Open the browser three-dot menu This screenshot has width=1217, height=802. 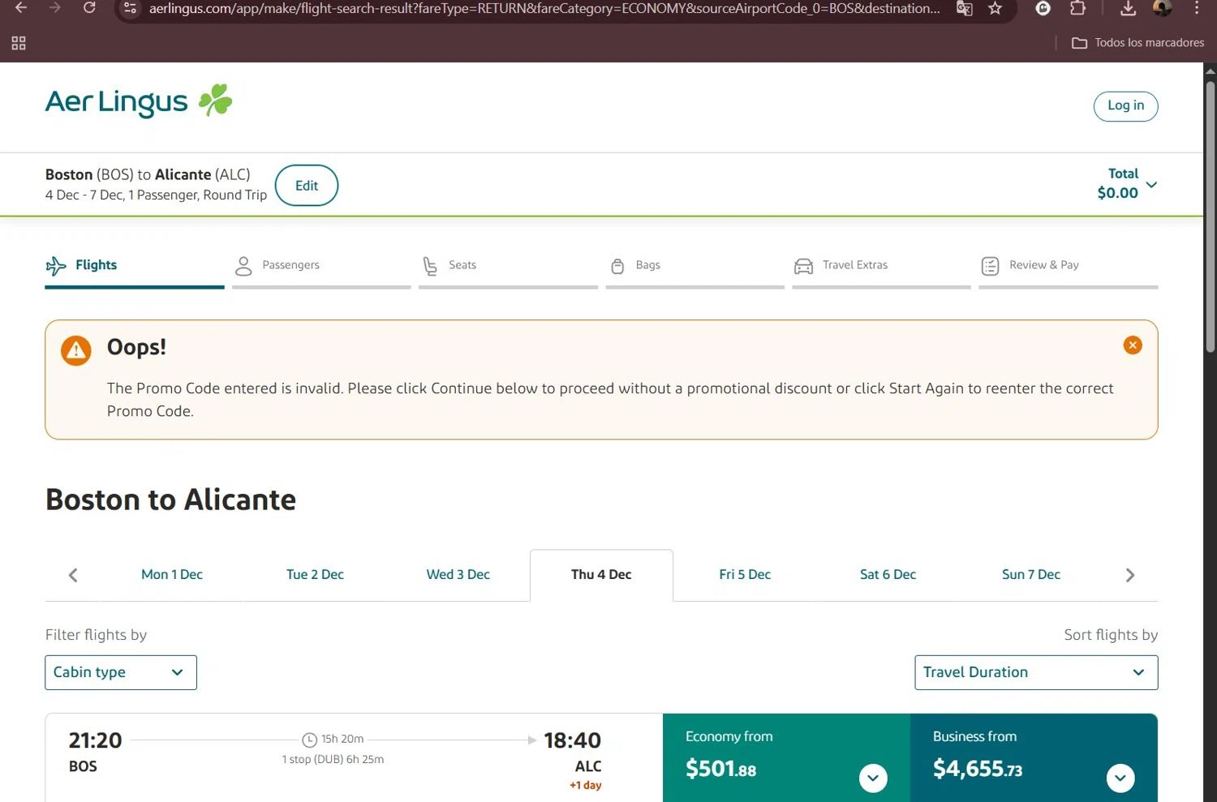[1196, 8]
